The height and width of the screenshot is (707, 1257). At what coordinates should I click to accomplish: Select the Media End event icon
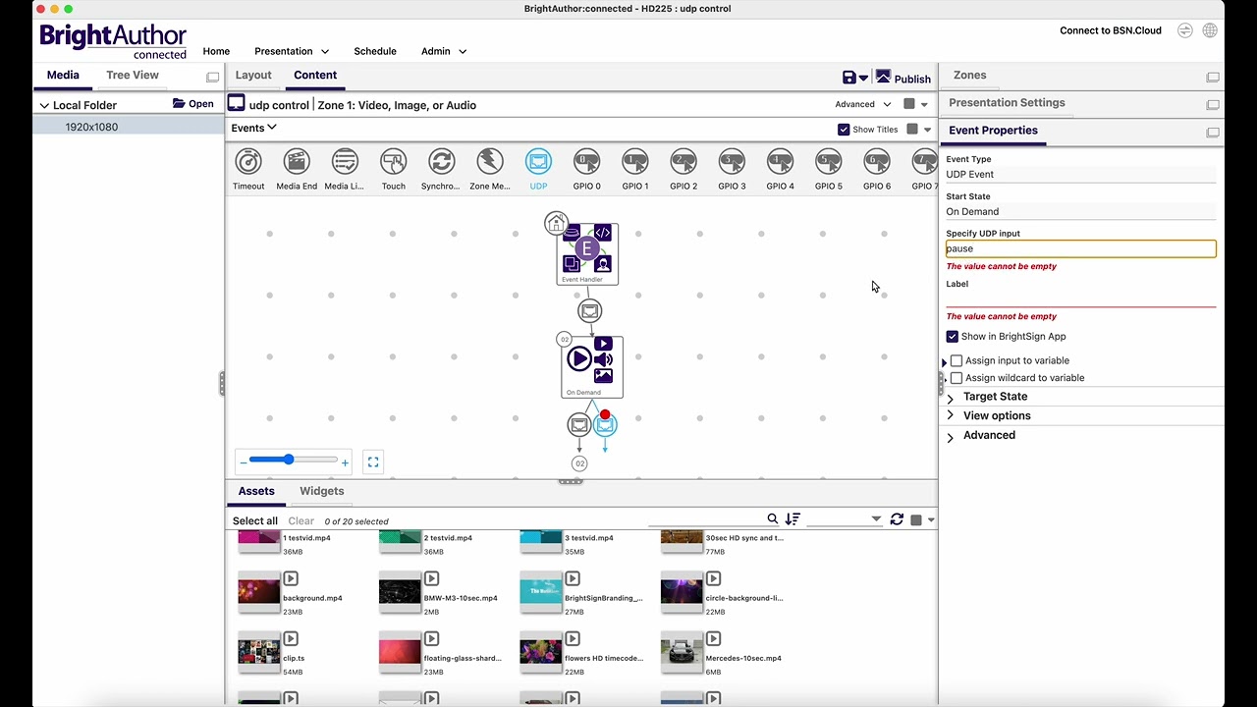coord(297,162)
